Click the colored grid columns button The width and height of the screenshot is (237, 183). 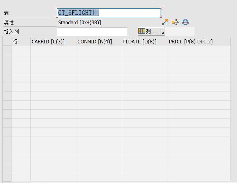click(x=149, y=31)
